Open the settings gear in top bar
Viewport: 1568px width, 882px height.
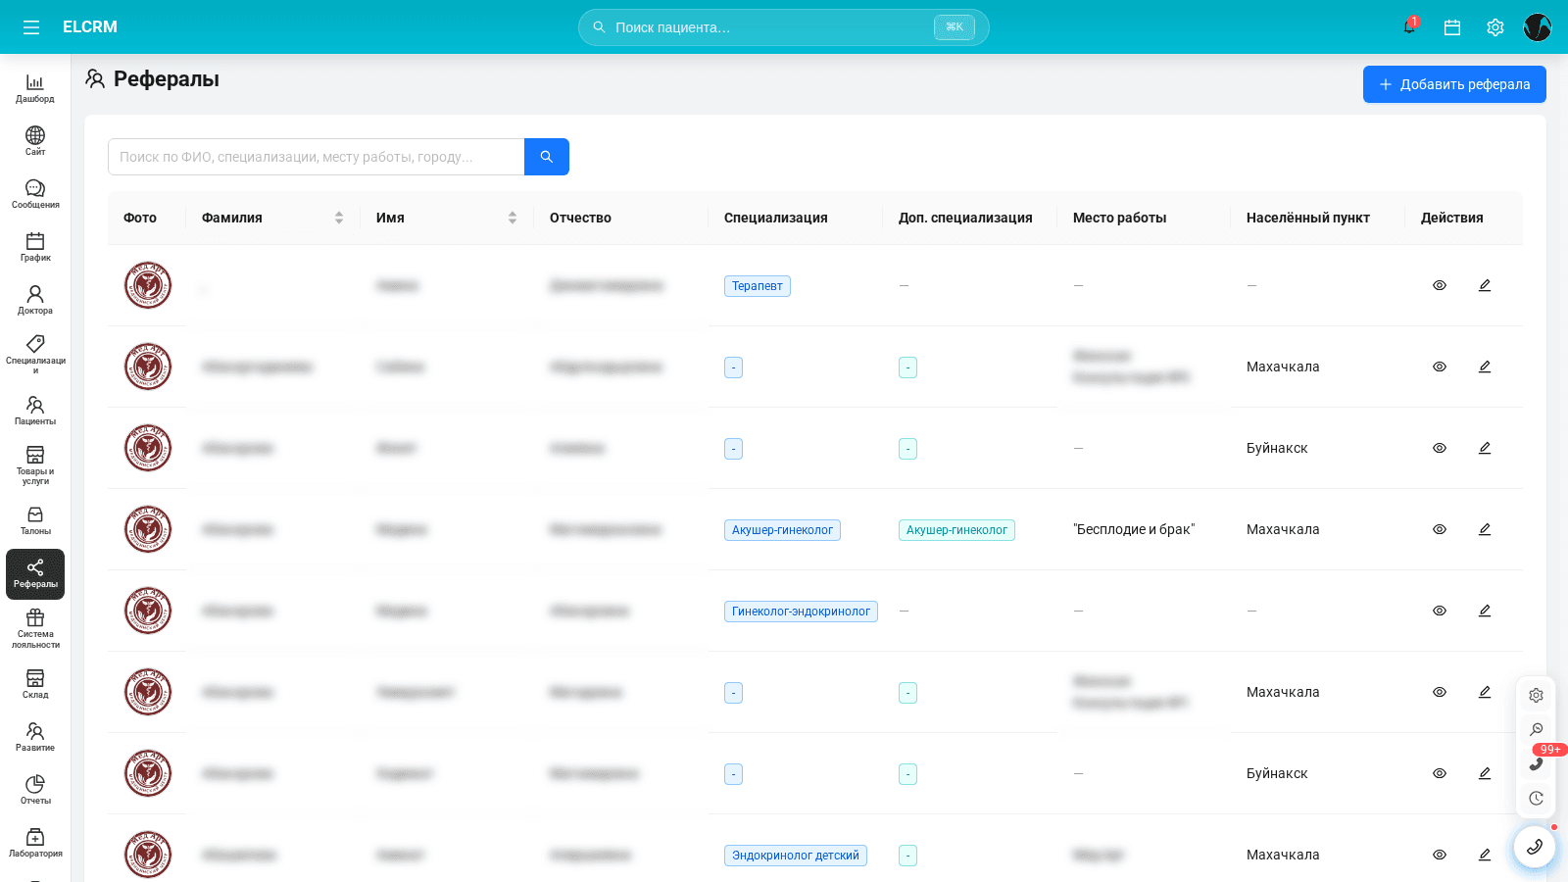pyautogui.click(x=1495, y=27)
